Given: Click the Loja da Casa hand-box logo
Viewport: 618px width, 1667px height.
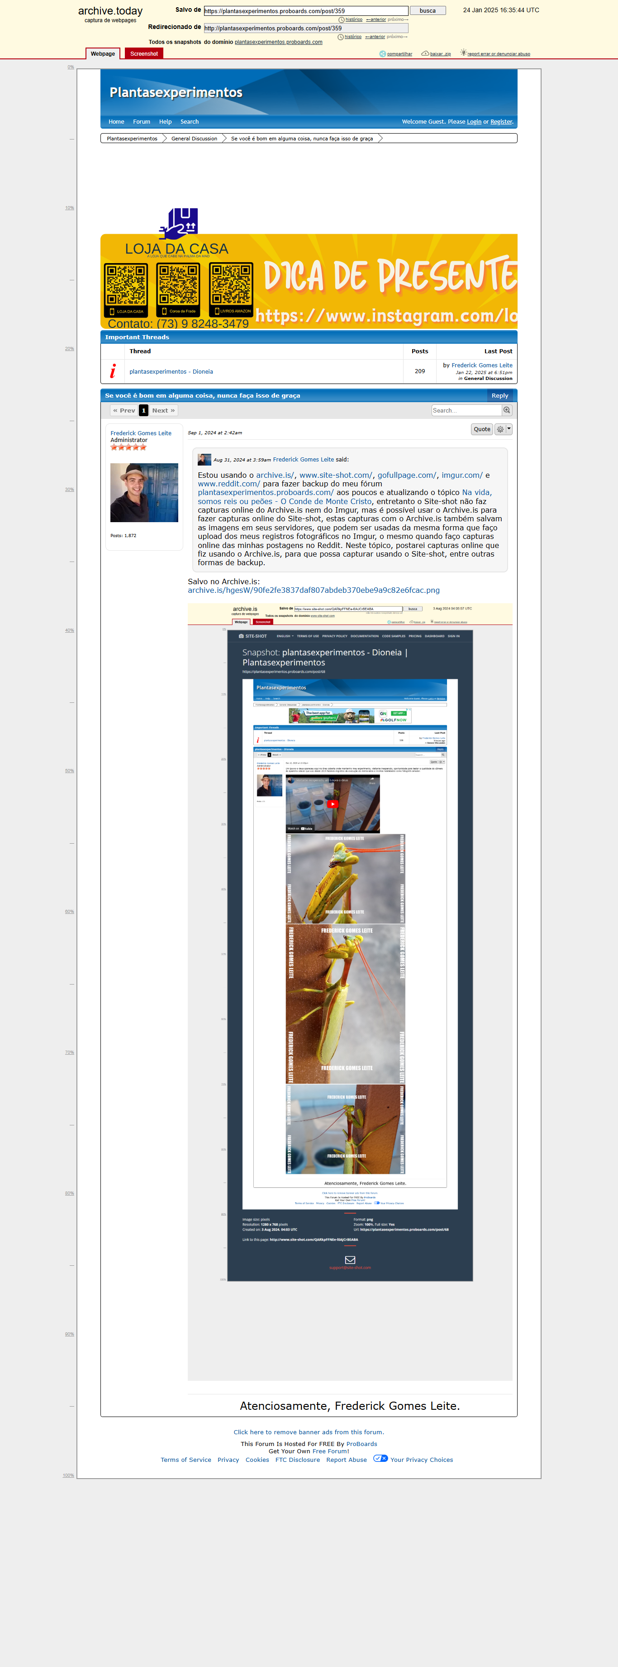Looking at the screenshot, I should (178, 224).
